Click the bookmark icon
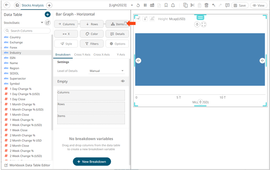The width and height of the screenshot is (270, 170). click(x=166, y=5)
